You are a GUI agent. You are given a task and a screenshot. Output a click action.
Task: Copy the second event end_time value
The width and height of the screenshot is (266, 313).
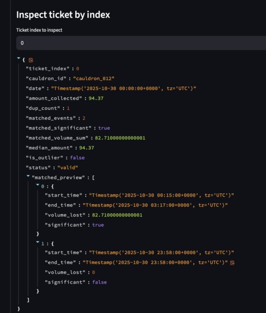pos(232,263)
